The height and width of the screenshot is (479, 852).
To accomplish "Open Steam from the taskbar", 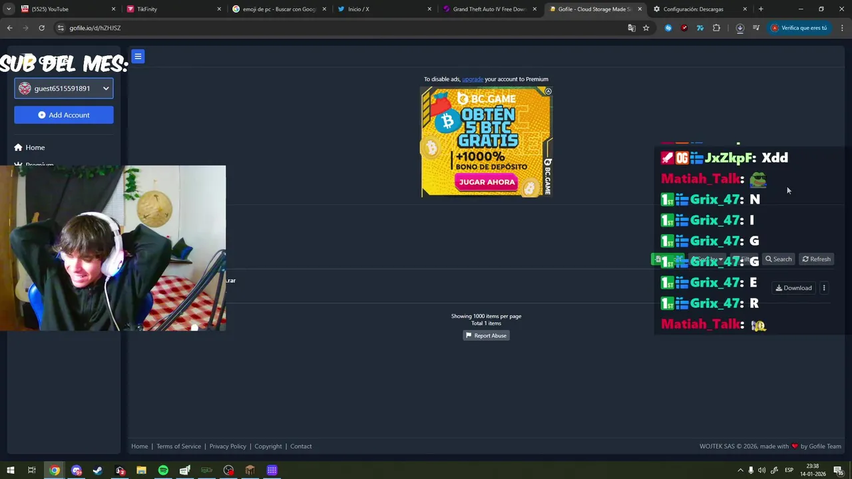I will point(98,470).
